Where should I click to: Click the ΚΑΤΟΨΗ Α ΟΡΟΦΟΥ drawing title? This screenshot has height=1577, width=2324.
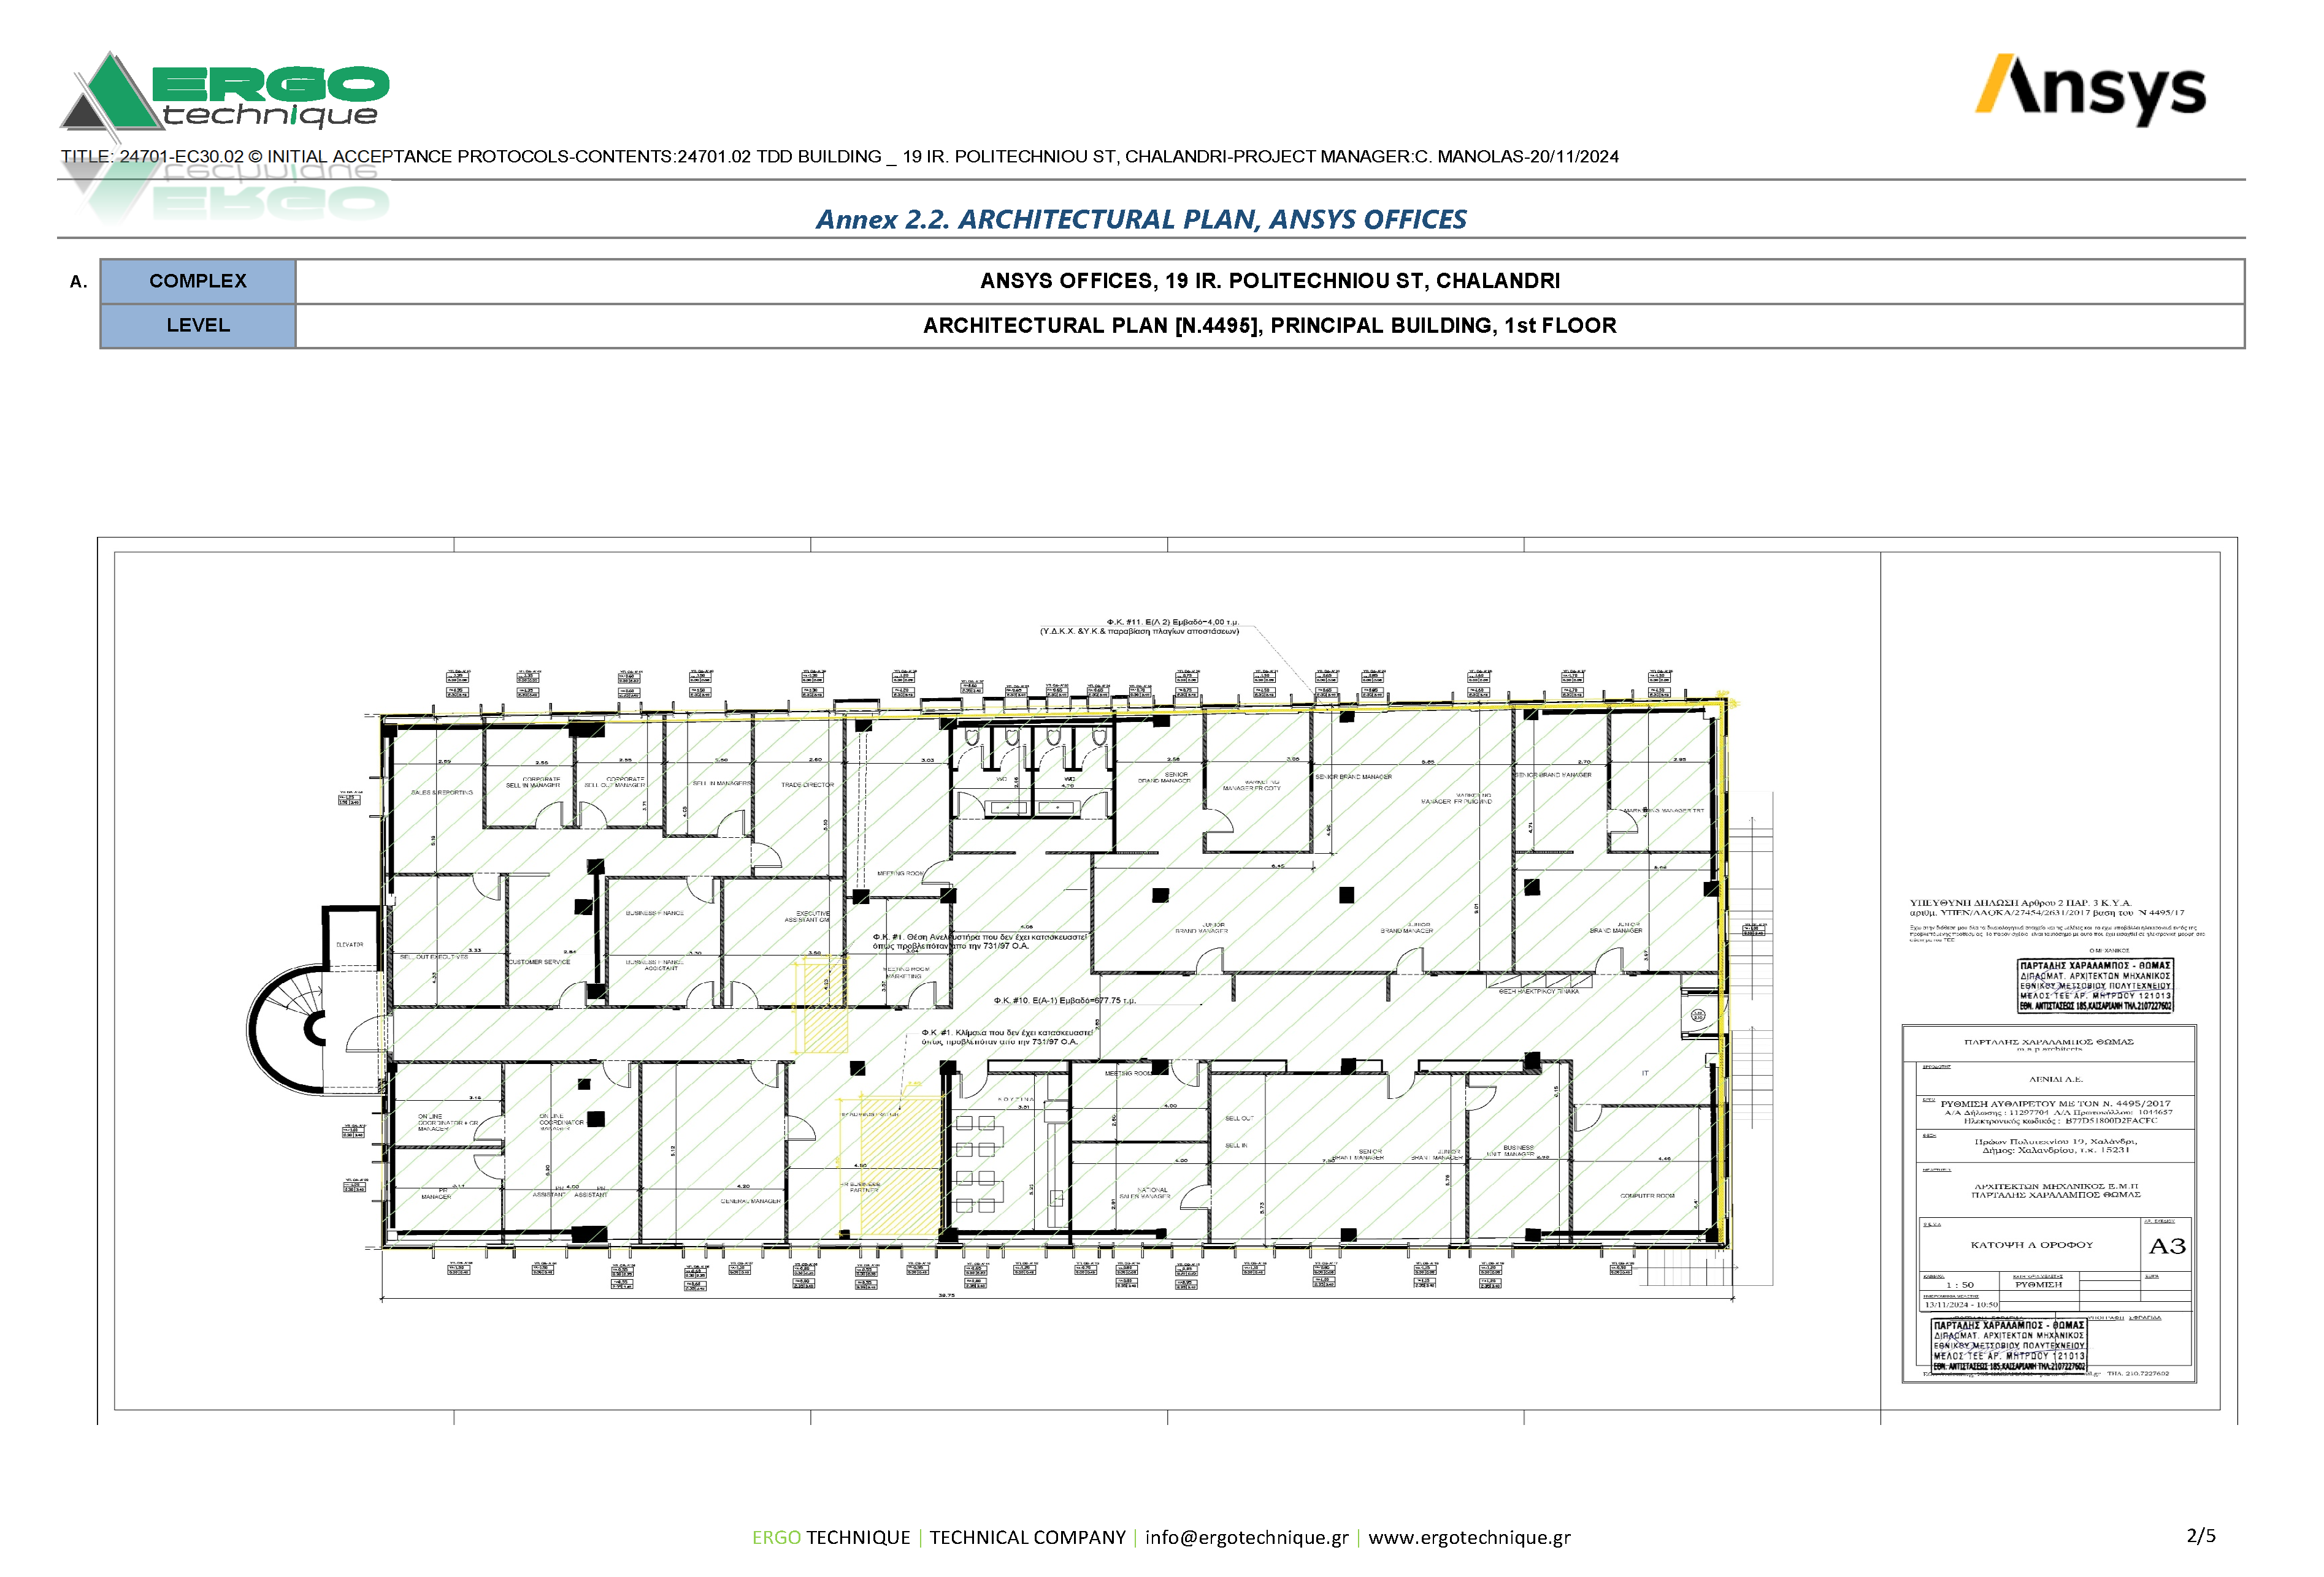[x=2031, y=1245]
